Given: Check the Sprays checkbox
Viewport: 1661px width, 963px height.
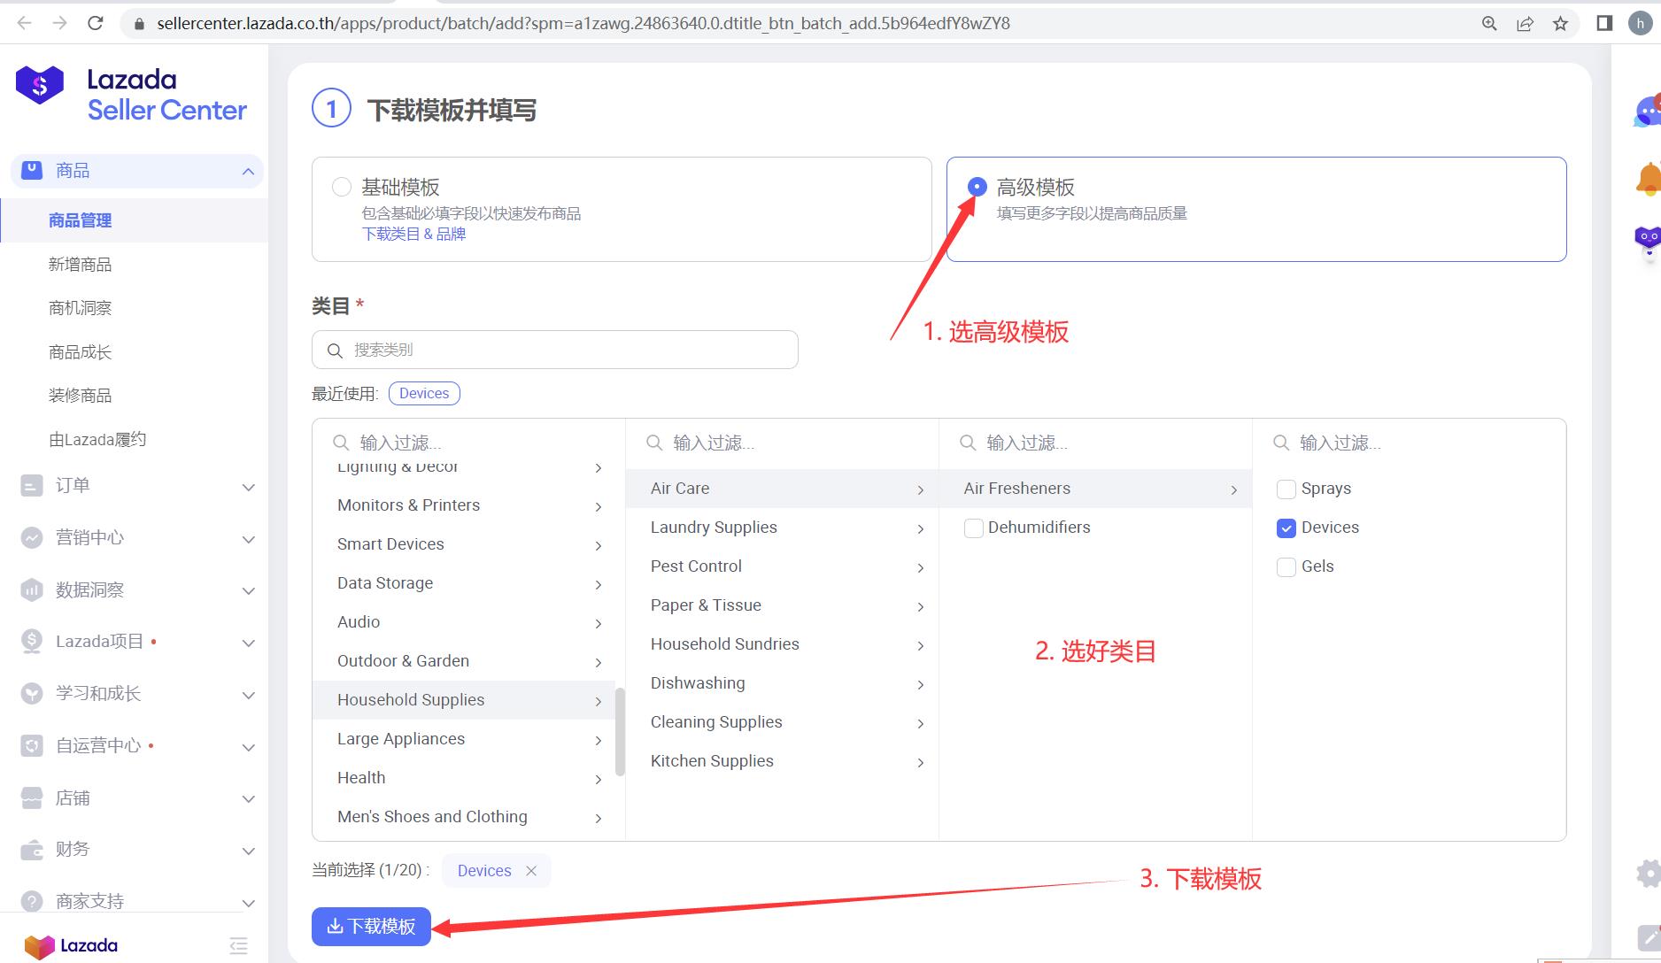Looking at the screenshot, I should [1286, 489].
